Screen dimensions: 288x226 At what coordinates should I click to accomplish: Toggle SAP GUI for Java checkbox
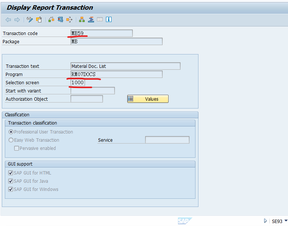coord(11,181)
